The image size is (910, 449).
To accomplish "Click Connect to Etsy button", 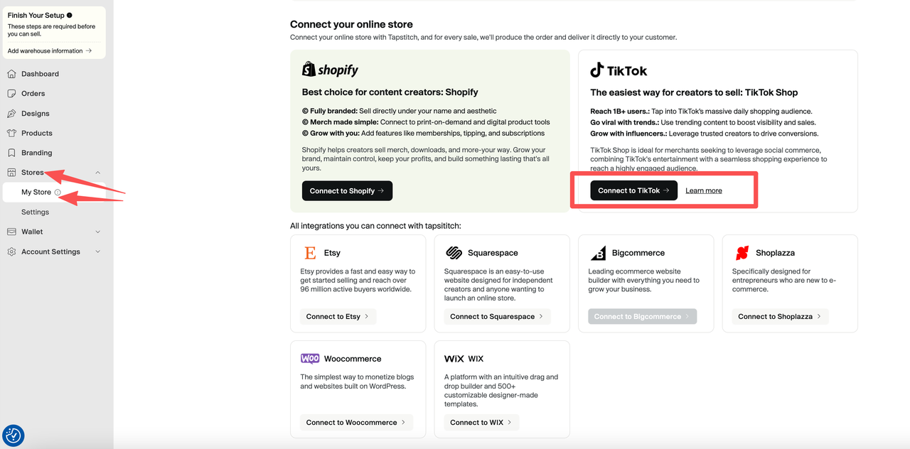I will 338,316.
